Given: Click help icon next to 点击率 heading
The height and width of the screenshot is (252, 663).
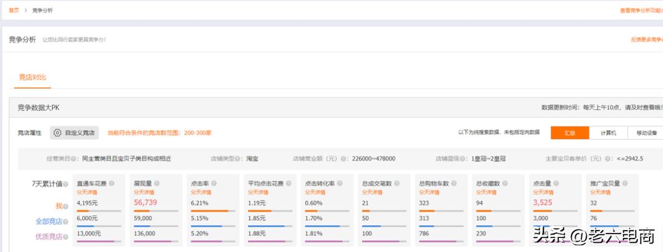Looking at the screenshot, I should pos(214,183).
